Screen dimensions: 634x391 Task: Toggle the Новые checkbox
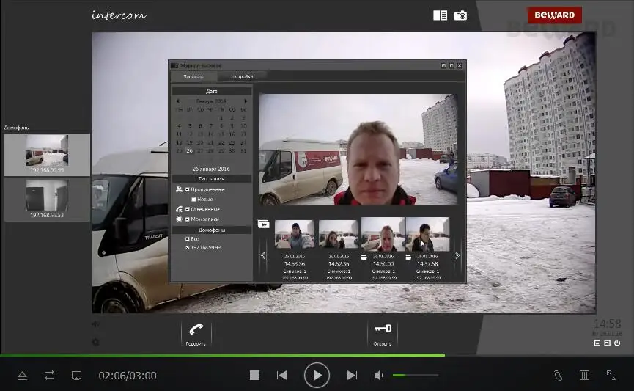pos(193,199)
